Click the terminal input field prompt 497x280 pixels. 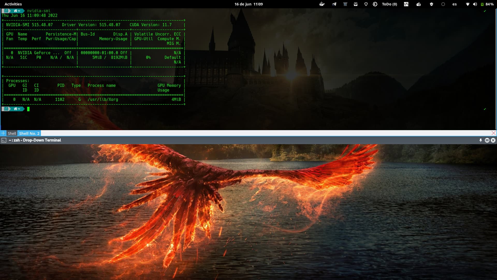(x=28, y=109)
